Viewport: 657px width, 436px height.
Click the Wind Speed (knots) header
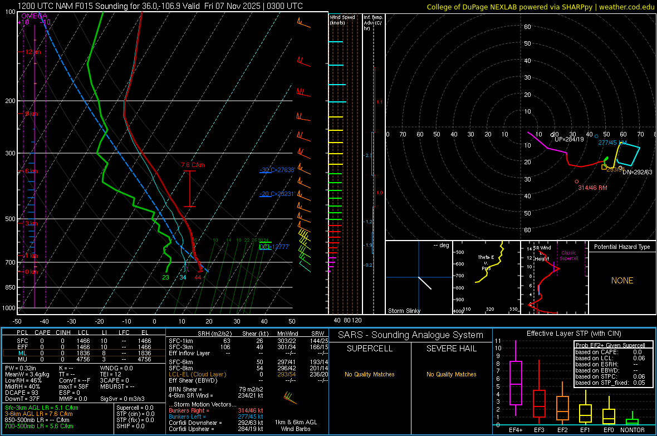(x=342, y=20)
